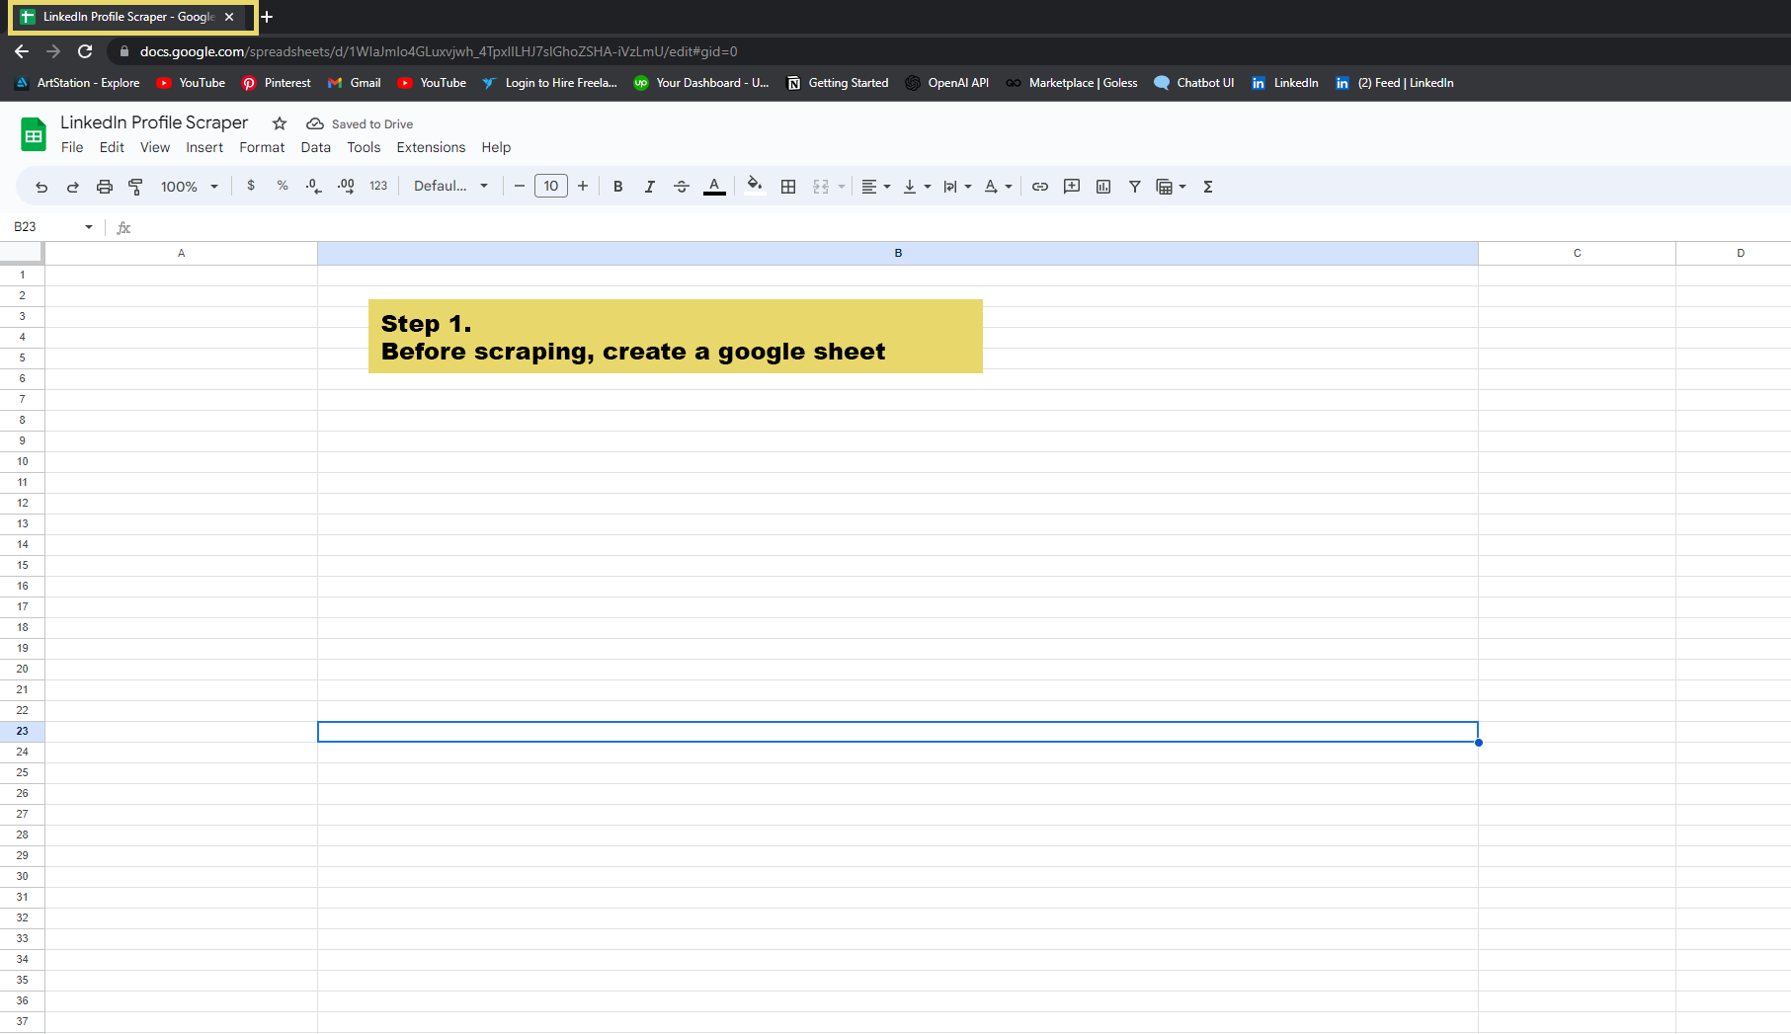
Task: Open the File menu
Action: pos(72,147)
